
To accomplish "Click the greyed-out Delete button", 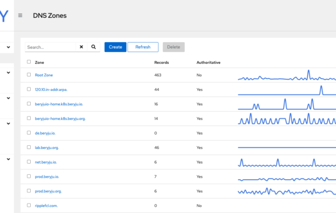I will pos(174,47).
